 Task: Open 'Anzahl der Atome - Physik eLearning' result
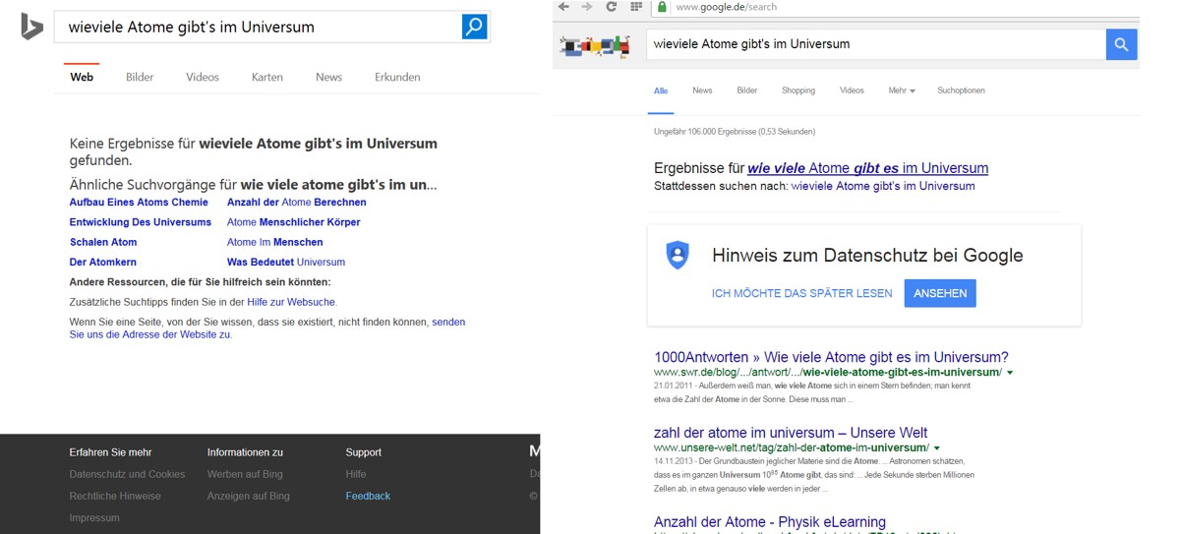coord(770,522)
